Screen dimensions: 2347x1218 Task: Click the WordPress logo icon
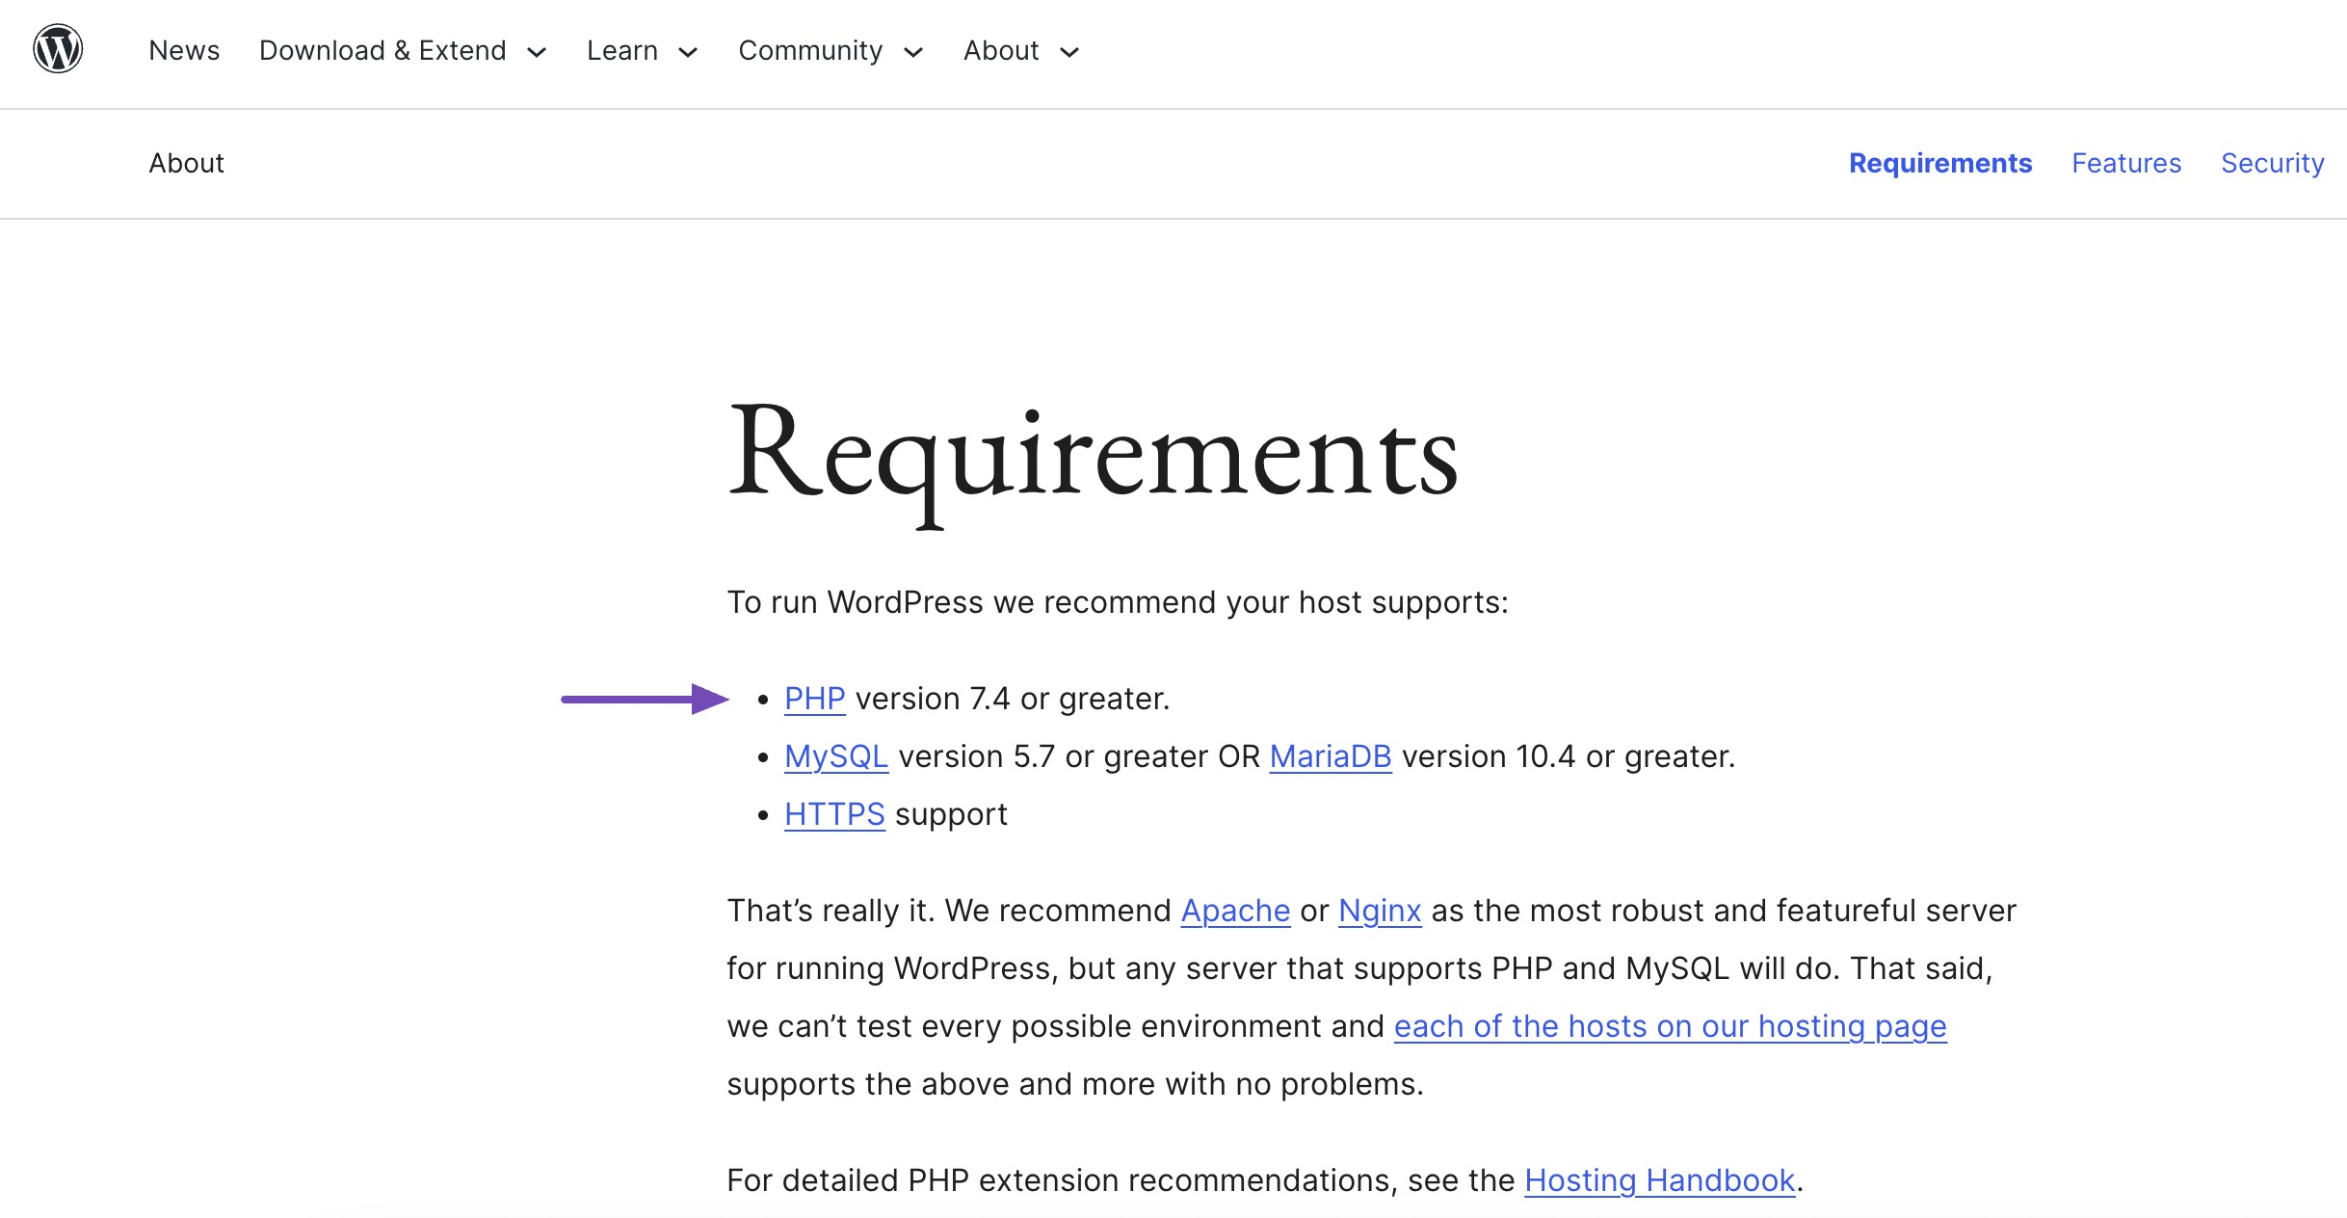[58, 49]
